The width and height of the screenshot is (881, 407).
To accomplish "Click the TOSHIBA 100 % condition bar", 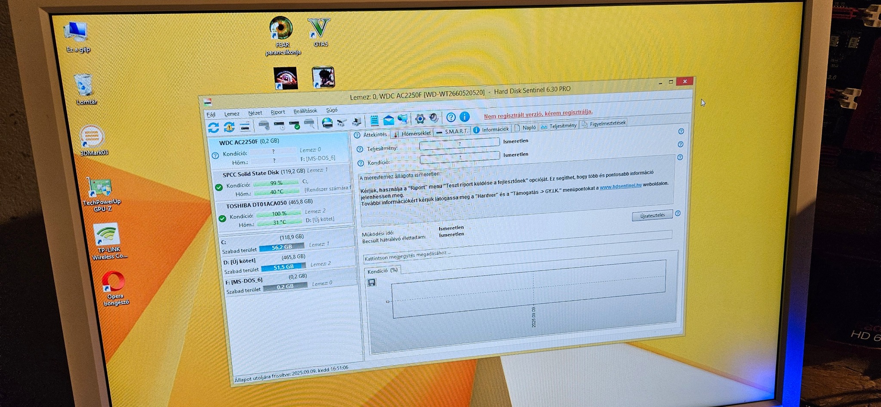I will (x=279, y=214).
